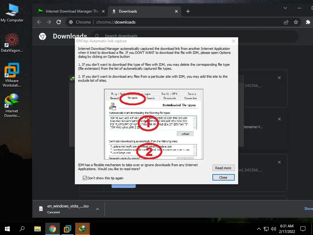
Task: Open My Computer desktop icon
Action: coord(12,13)
